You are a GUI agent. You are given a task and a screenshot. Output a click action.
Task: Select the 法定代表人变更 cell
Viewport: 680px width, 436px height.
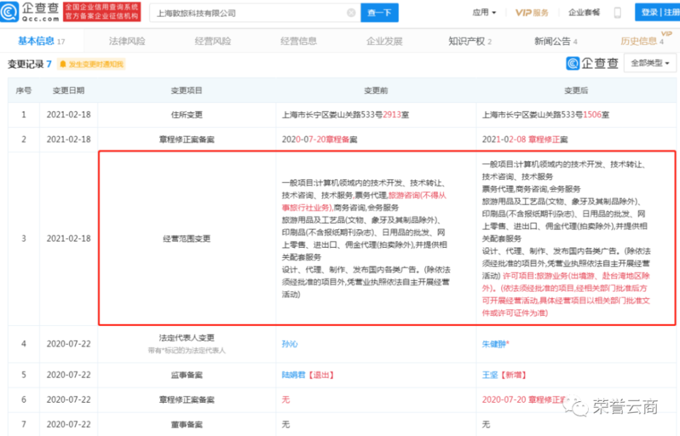click(x=186, y=344)
